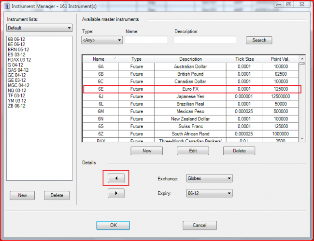Click the Search button
Screen dimensions: 314x241
[259, 40]
